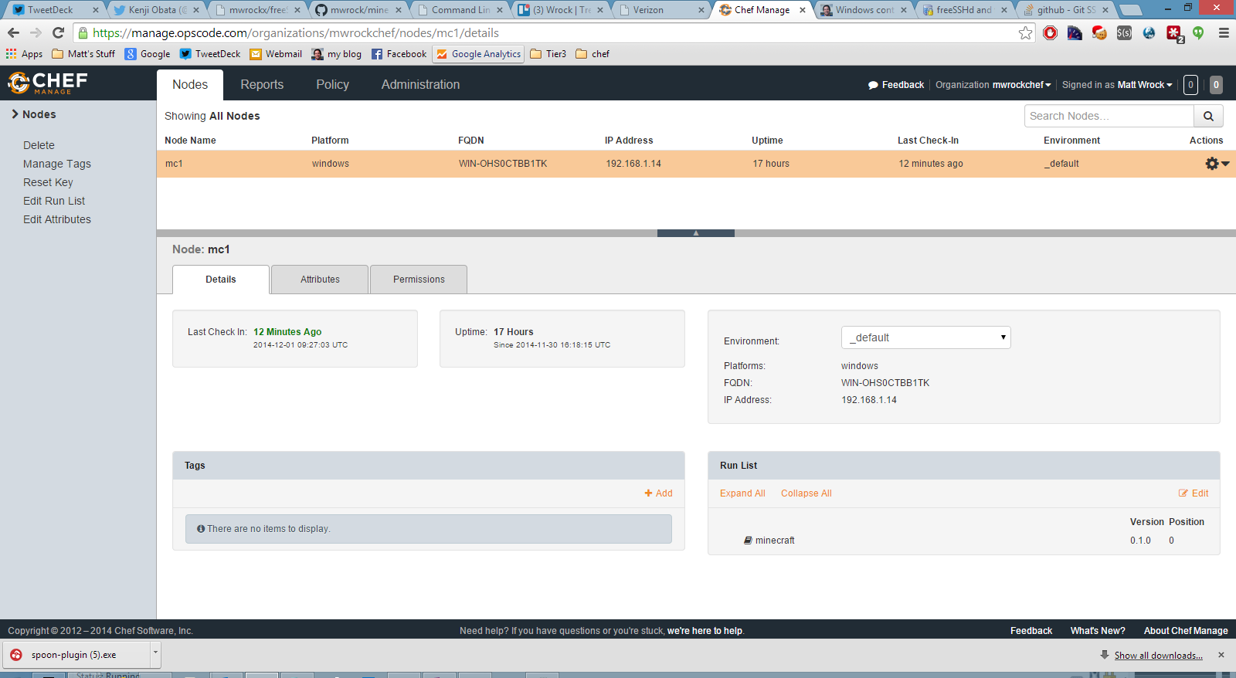Open the Environment _default dropdown
The height and width of the screenshot is (678, 1236).
(x=925, y=337)
